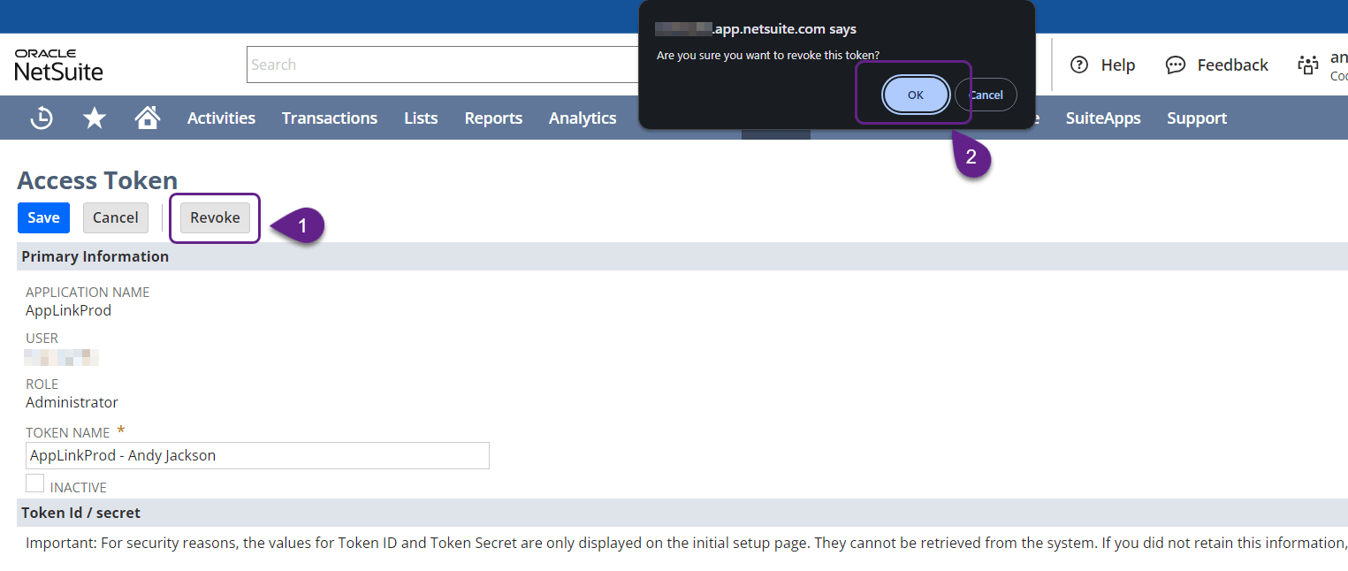Switch roles using the people icon
Viewport: 1348px width, 571px height.
(1308, 65)
